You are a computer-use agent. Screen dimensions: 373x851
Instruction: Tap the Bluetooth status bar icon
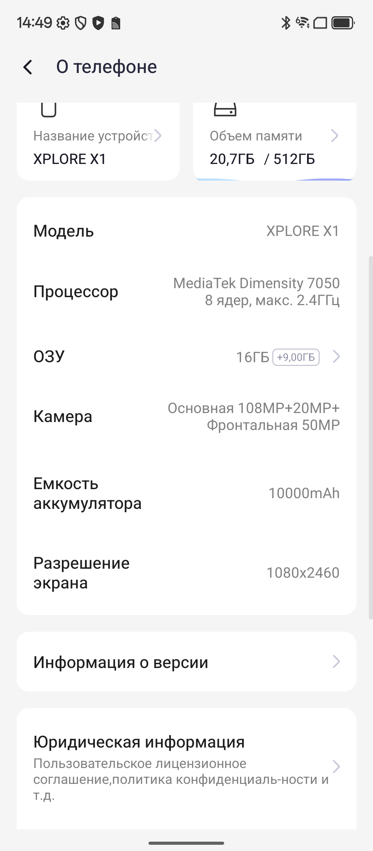pyautogui.click(x=286, y=23)
